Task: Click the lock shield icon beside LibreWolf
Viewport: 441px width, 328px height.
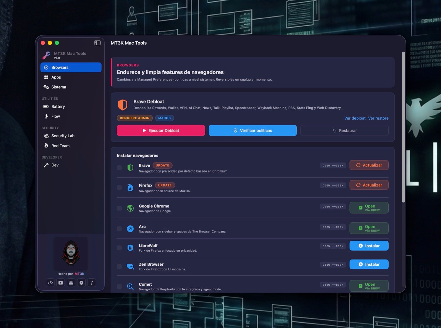Action: 130,248
